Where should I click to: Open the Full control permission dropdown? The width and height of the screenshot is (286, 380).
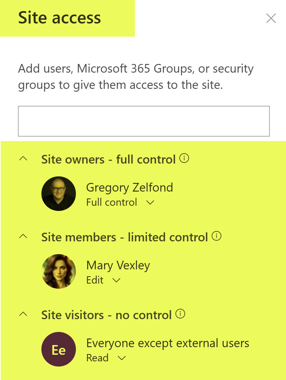(x=150, y=203)
